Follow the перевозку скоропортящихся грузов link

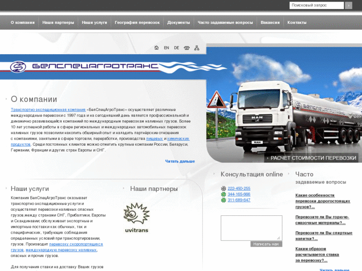click(x=76, y=244)
